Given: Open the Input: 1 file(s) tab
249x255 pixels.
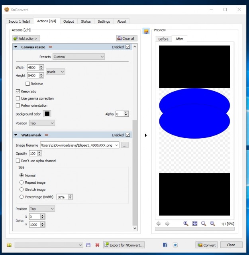Looking at the screenshot, I should tap(19, 21).
